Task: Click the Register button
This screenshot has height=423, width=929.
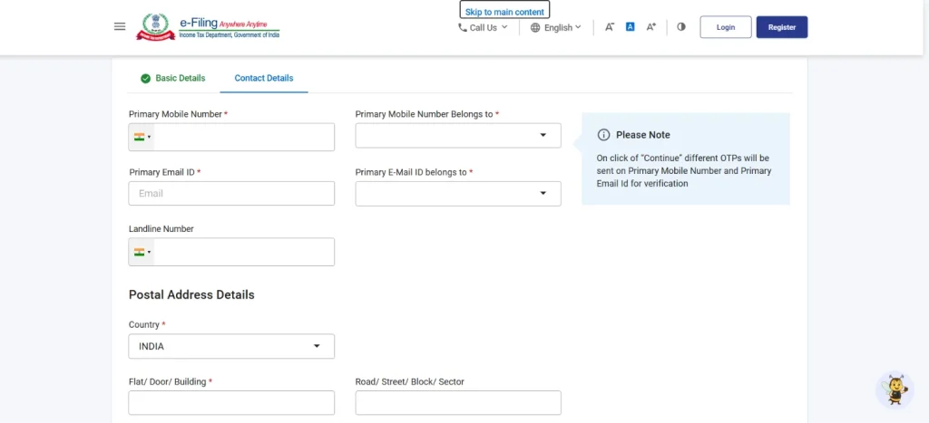Action: click(x=781, y=27)
